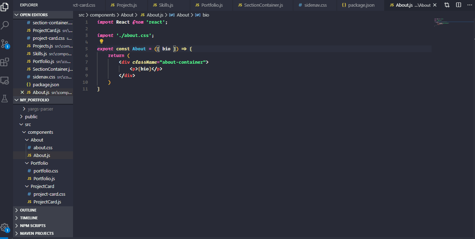Click bio in the breadcrumb bar
Screen dimensions: 475x239
pos(206,15)
